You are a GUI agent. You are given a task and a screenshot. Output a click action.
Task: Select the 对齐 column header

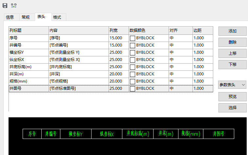[x=181, y=30]
